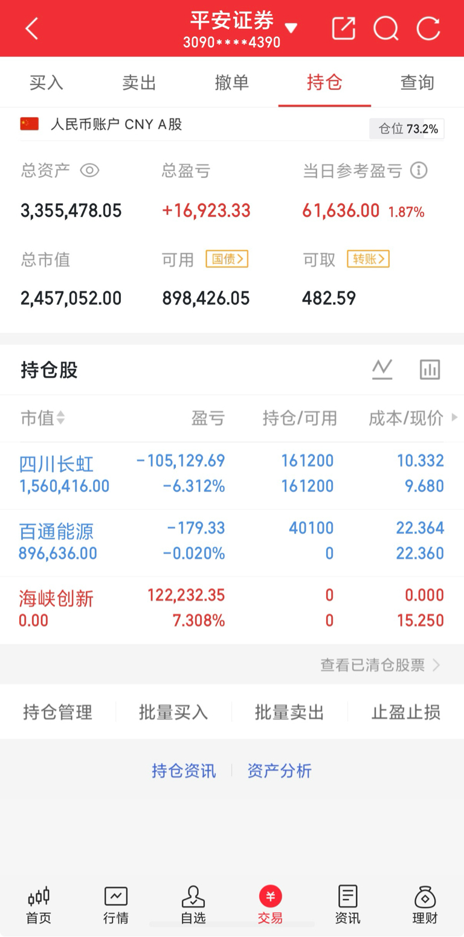The image size is (464, 937).
Task: Open the info icon beside 当日参考盈亏
Action: coord(419,171)
